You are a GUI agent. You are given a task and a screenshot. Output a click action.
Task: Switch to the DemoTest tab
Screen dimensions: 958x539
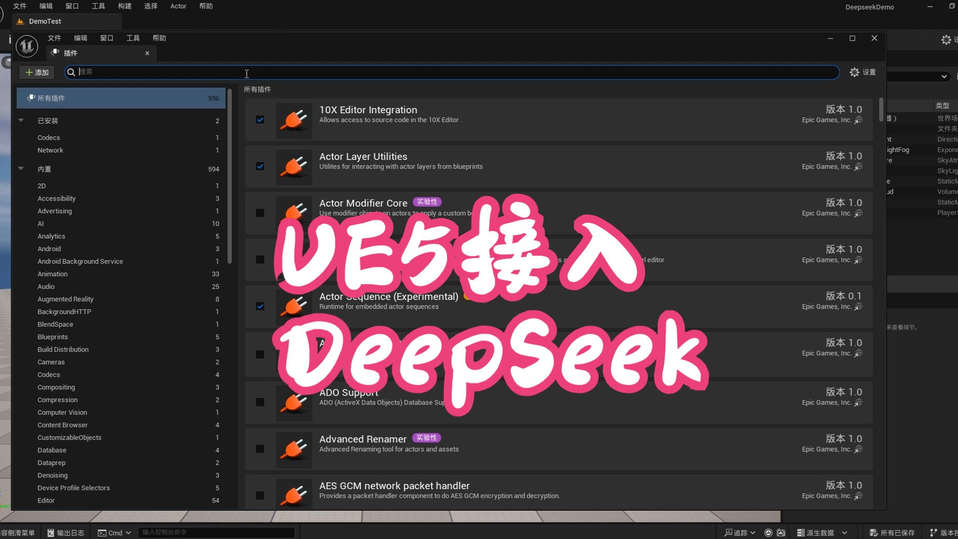point(45,21)
